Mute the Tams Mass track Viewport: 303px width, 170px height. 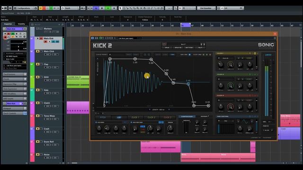[x=38, y=116]
